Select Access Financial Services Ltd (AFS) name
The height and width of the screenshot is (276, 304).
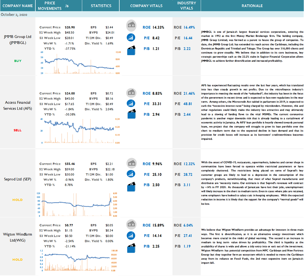click(x=18, y=105)
